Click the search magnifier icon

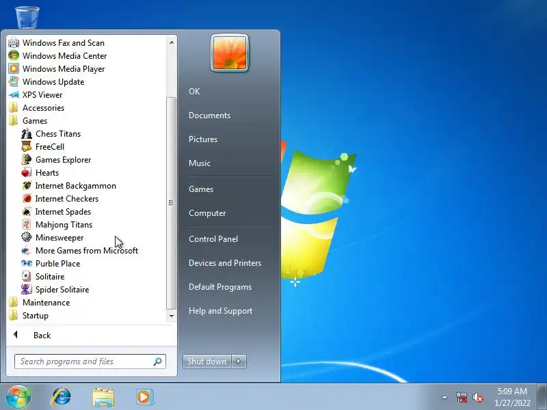tap(158, 361)
